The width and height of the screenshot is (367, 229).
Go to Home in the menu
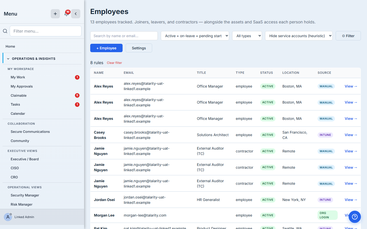[x=10, y=46]
